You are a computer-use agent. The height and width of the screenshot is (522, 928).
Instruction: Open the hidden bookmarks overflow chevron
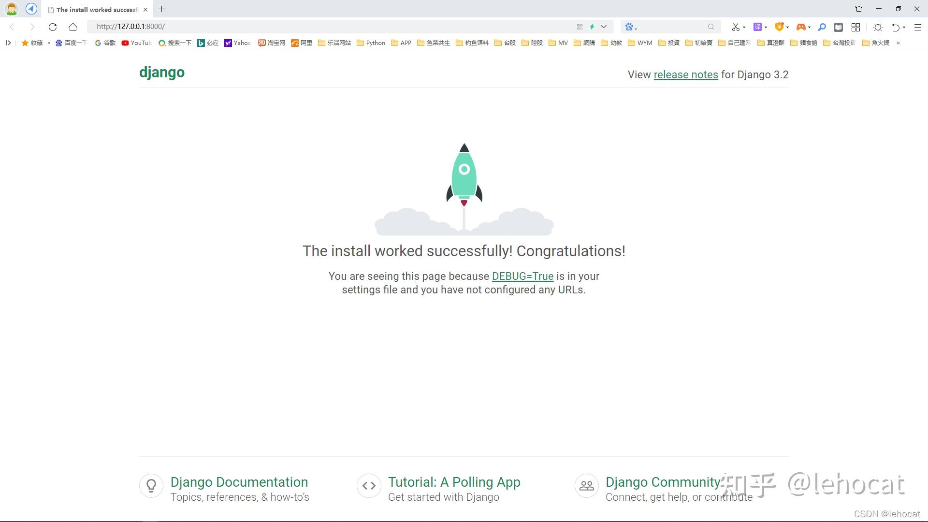(899, 43)
